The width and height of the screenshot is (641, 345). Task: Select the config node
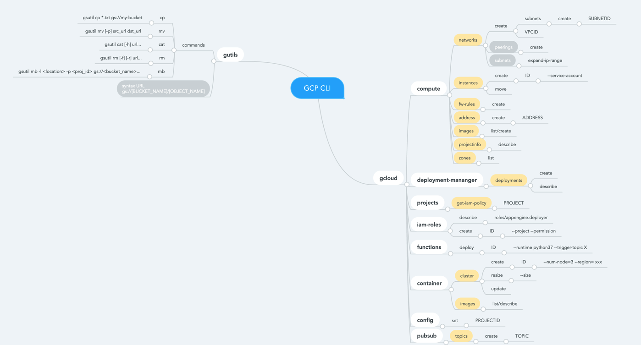click(x=425, y=320)
